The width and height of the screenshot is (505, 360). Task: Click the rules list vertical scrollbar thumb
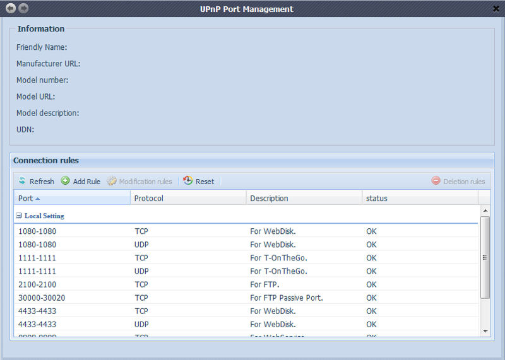tap(485, 257)
